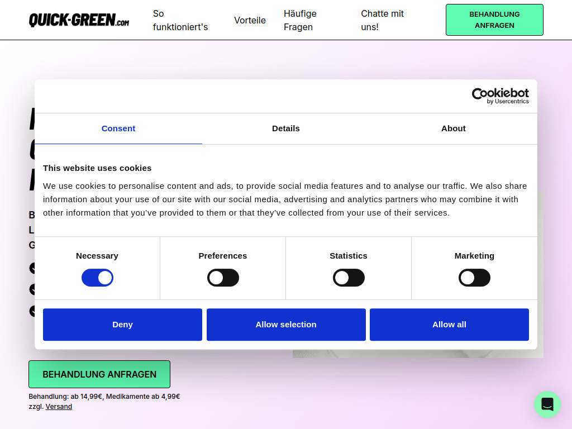Open the Intercom chat bubble widget

pyautogui.click(x=547, y=404)
